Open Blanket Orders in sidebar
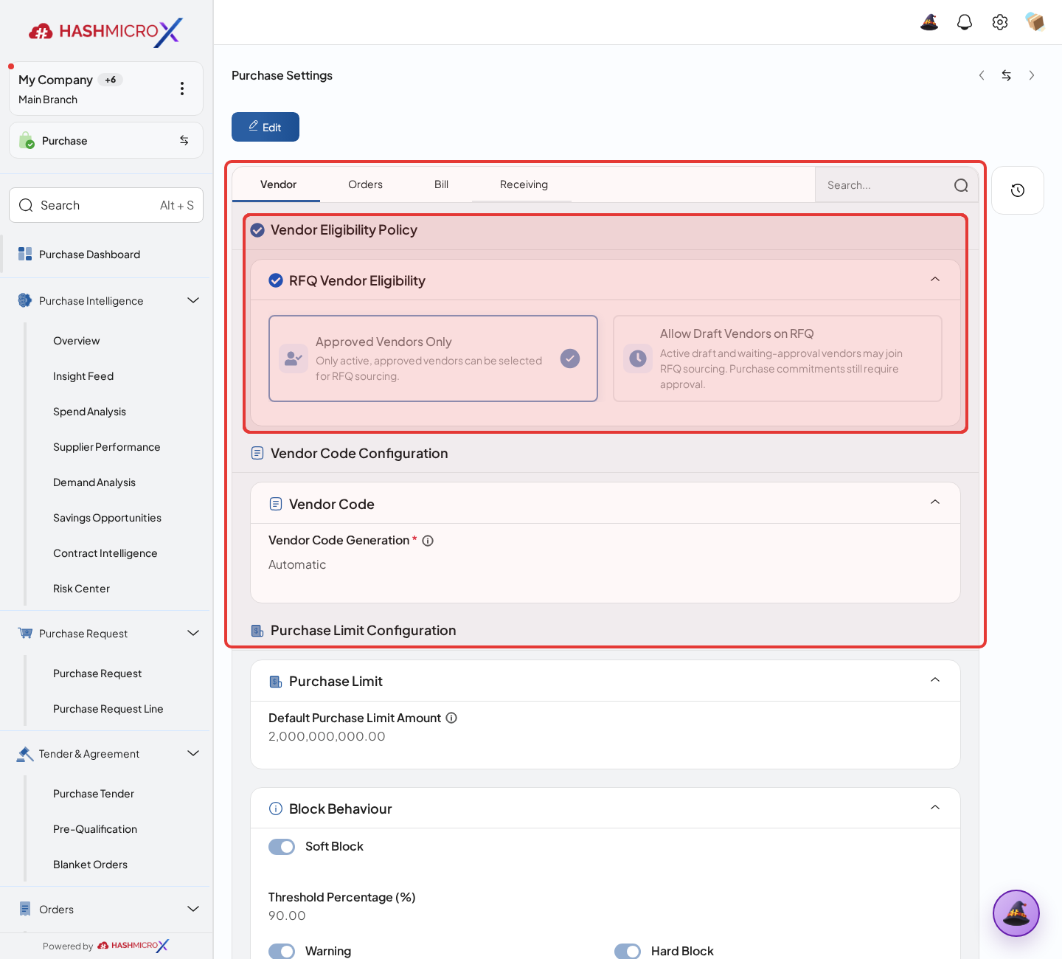This screenshot has width=1062, height=959. point(90,865)
